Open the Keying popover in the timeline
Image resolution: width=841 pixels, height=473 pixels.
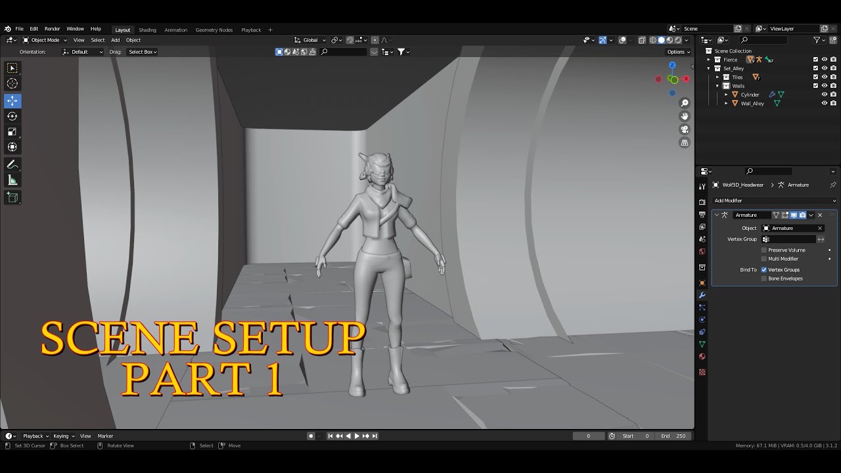coord(64,436)
